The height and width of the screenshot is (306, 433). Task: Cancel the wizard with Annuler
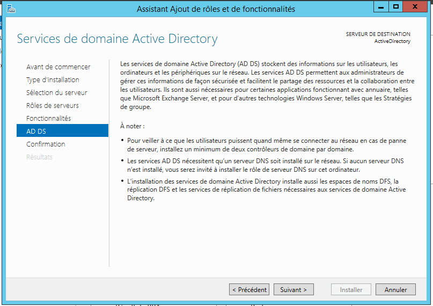click(395, 289)
